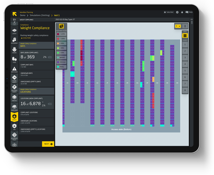Open the notifications bell icon
The image size is (214, 175).
(x=182, y=12)
